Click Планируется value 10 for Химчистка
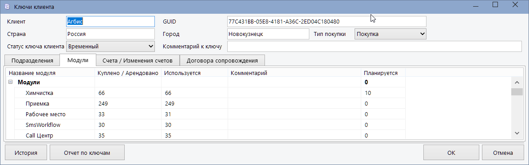529x165 pixels. 383,93
